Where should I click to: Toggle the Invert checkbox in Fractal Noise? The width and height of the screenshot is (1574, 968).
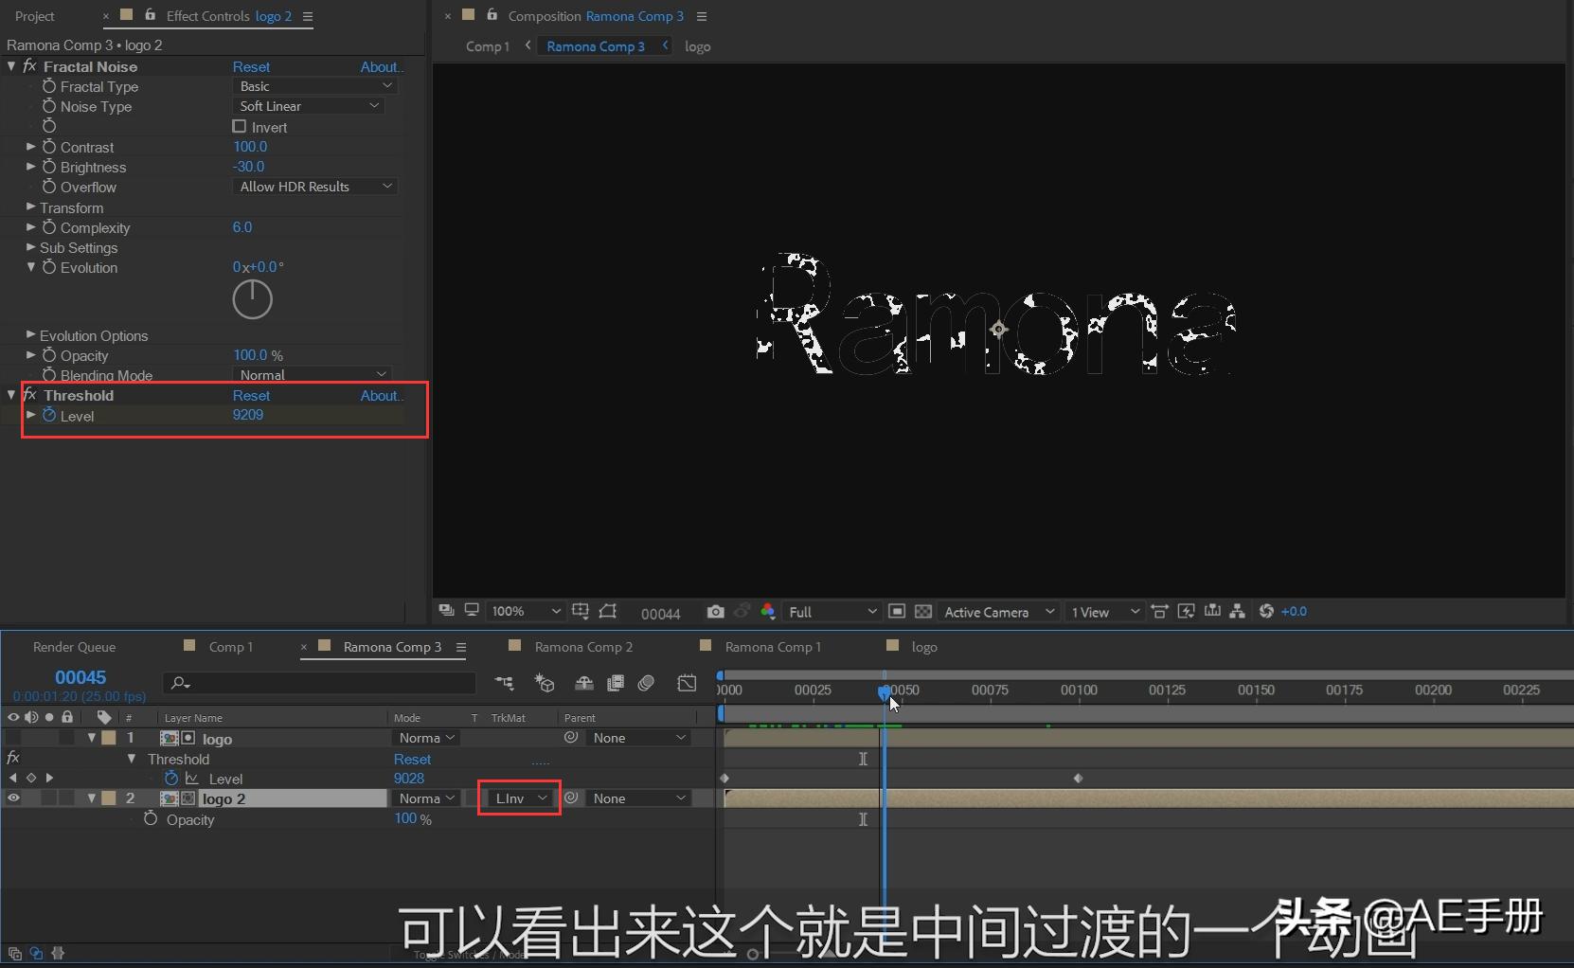pyautogui.click(x=241, y=127)
